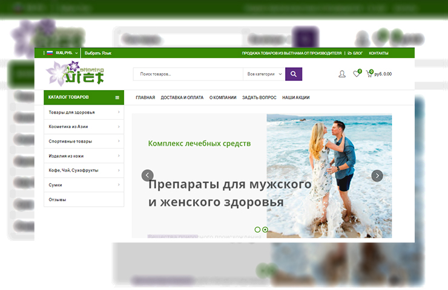The height and width of the screenshot is (290, 448).
Task: Open ДОСТАВКА И ОПЛАТА menu item
Action: 182,97
